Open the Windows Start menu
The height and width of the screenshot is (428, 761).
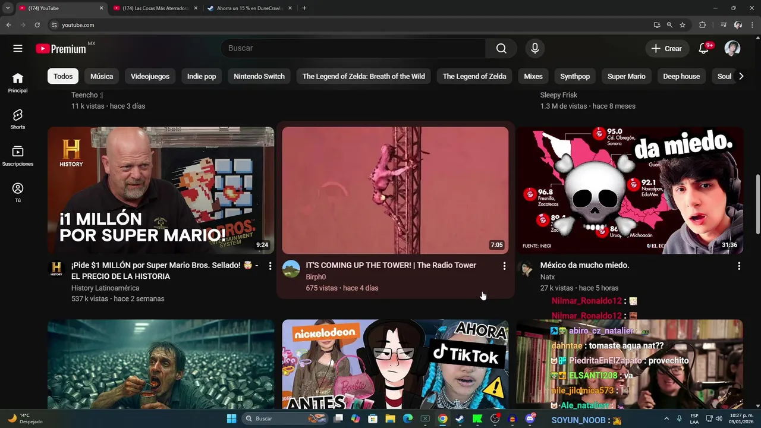pyautogui.click(x=231, y=418)
